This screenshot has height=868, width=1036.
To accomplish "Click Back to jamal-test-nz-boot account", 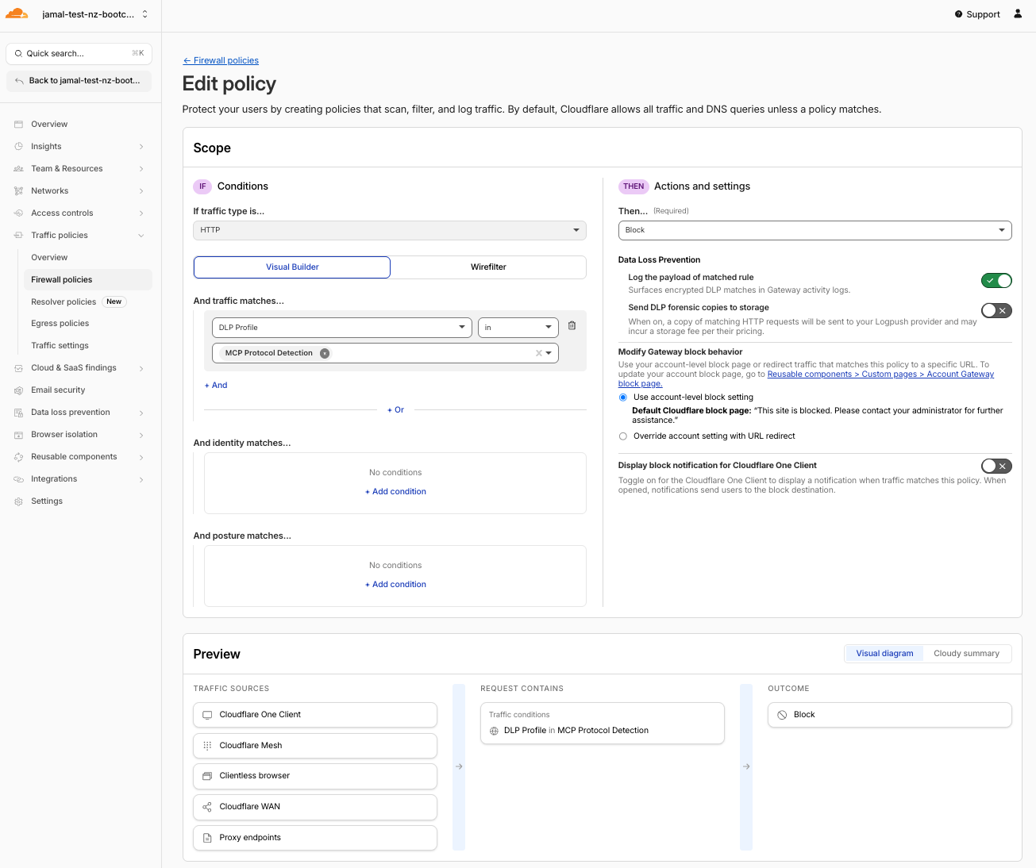I will coord(79,81).
